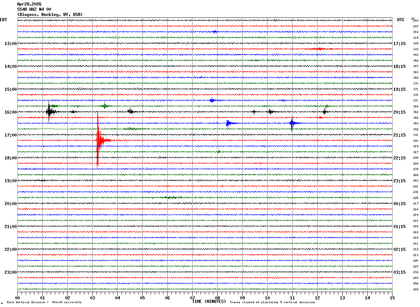Click the vertical division 500.00 microvolts note

click(44, 302)
